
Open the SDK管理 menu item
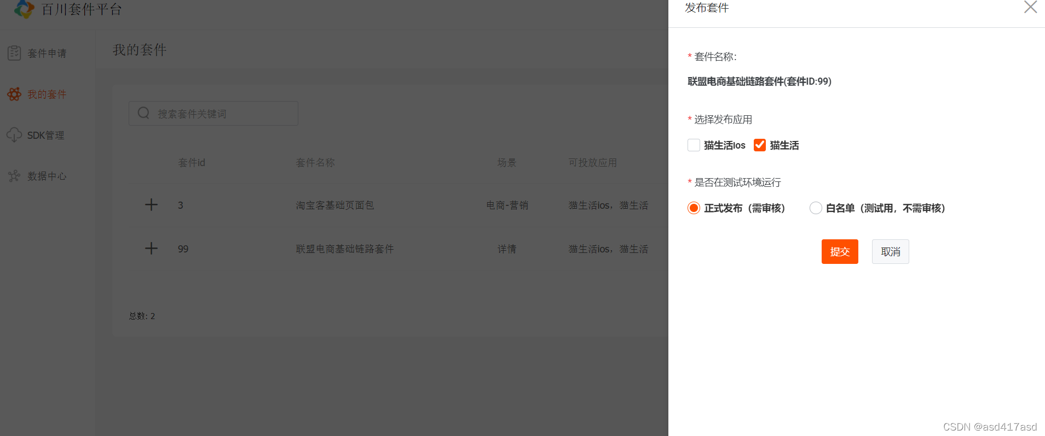click(x=47, y=135)
